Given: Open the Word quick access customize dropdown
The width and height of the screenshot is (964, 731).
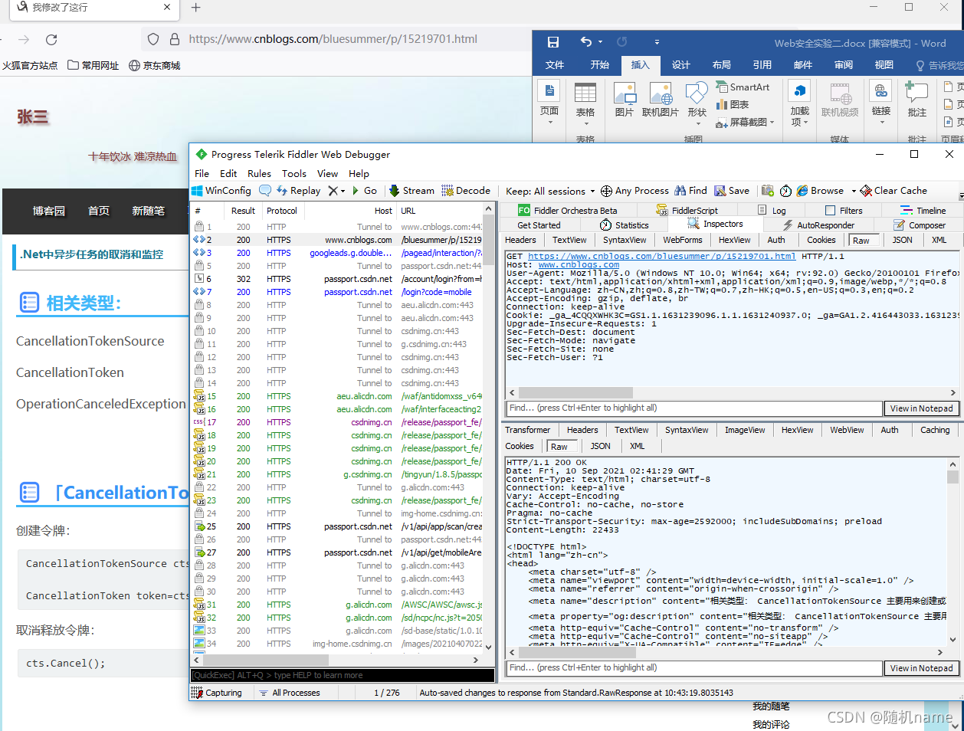Looking at the screenshot, I should [657, 42].
